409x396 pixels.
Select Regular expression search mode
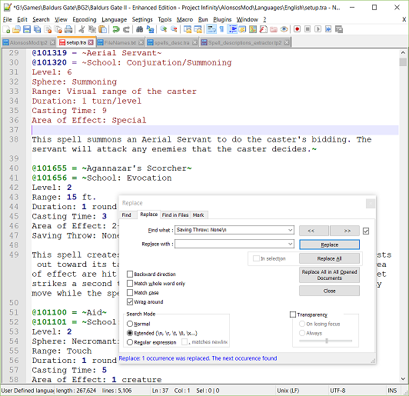130,342
